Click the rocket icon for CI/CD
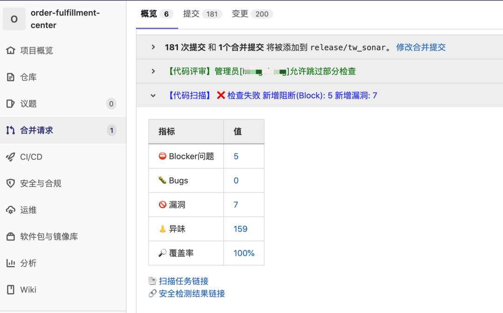 (11, 157)
